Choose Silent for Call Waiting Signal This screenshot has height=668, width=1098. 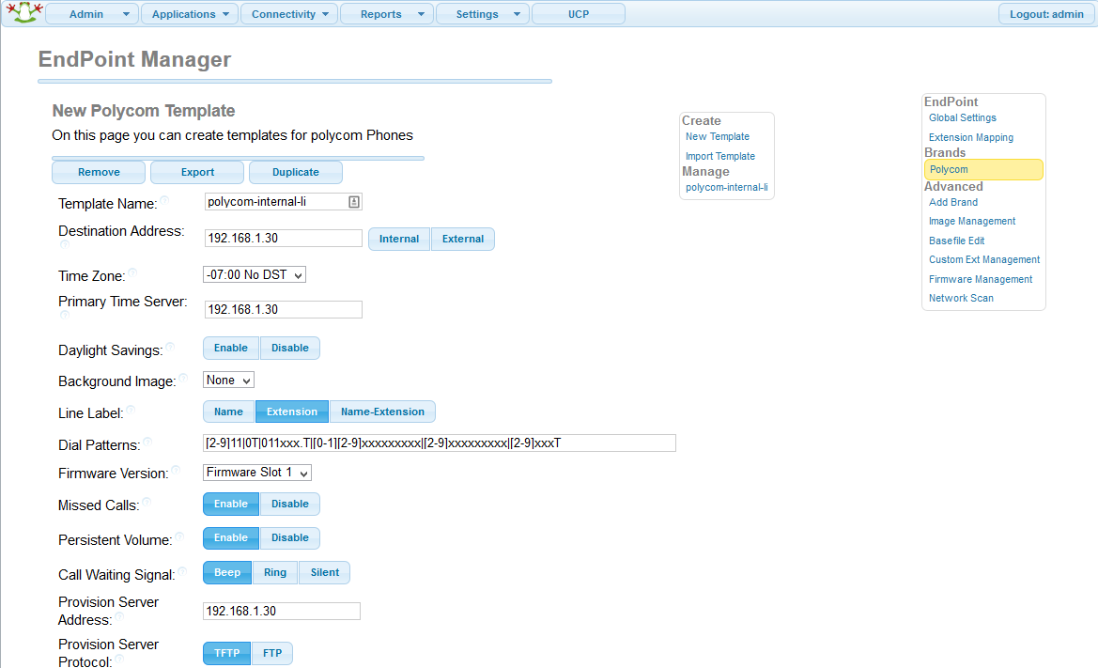[x=325, y=573]
